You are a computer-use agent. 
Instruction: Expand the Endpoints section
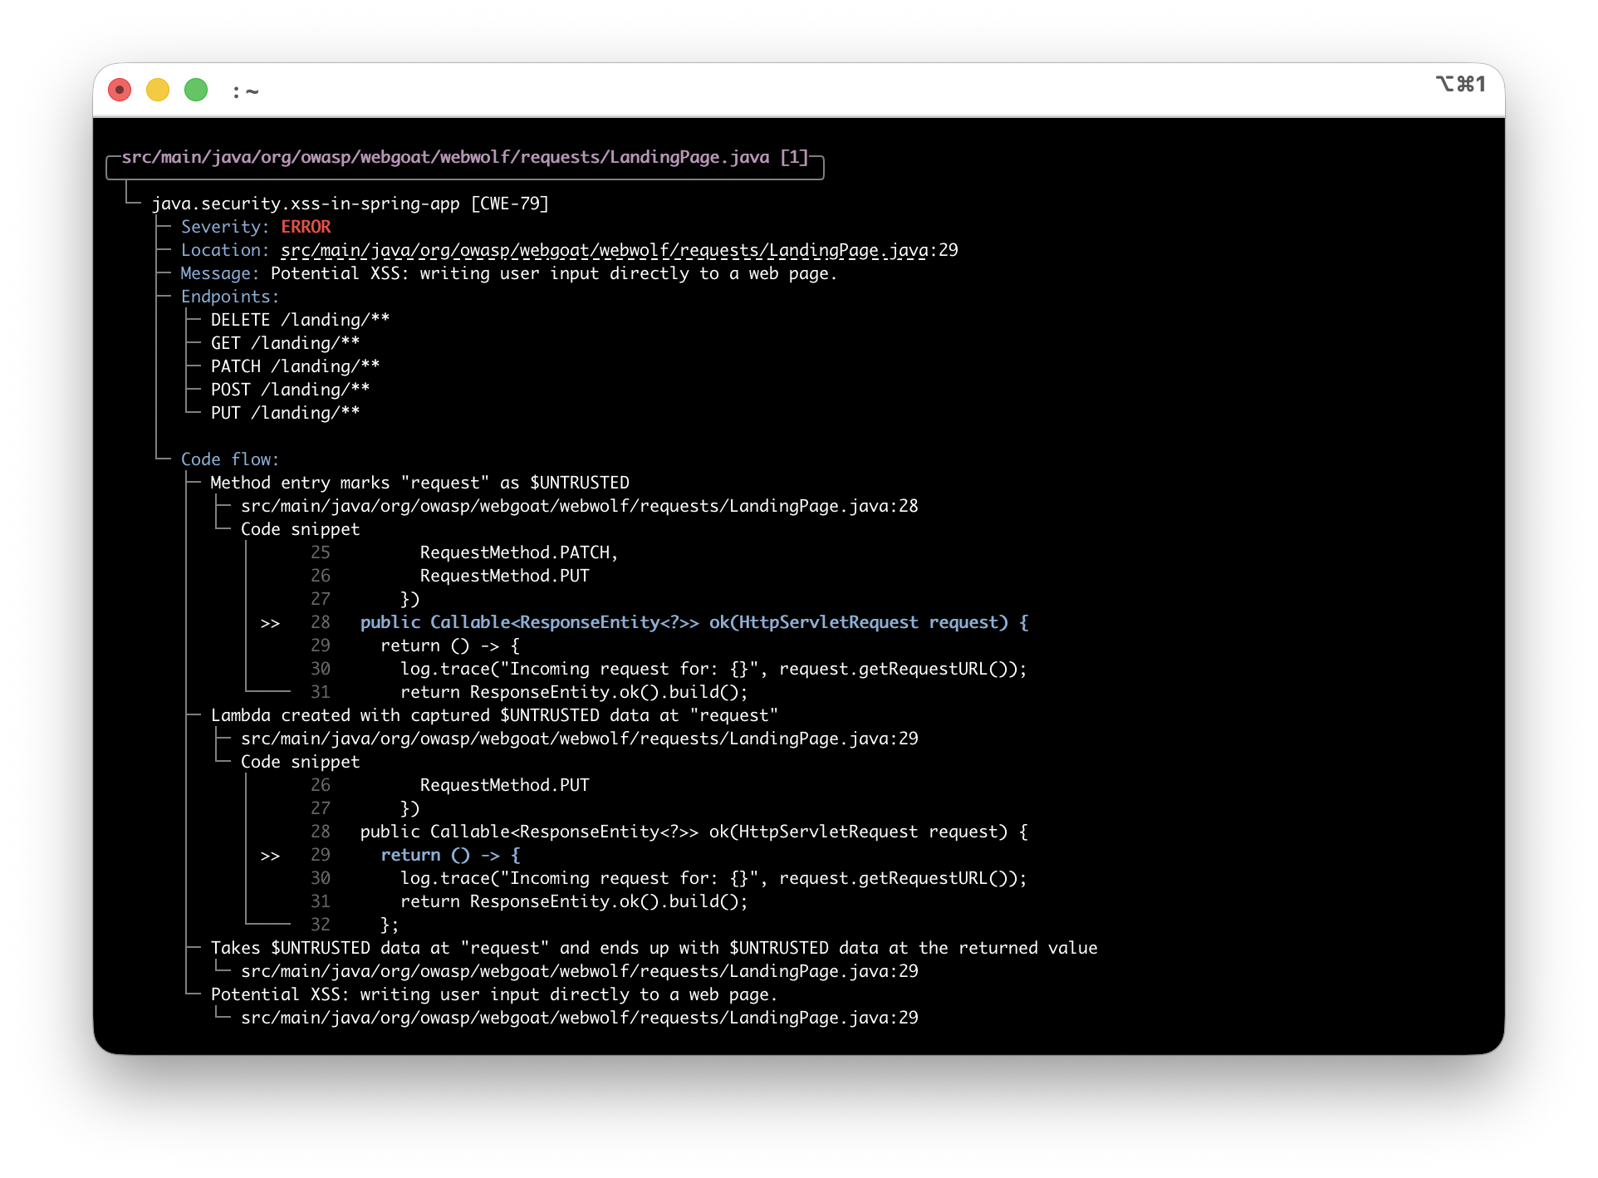[x=228, y=296]
